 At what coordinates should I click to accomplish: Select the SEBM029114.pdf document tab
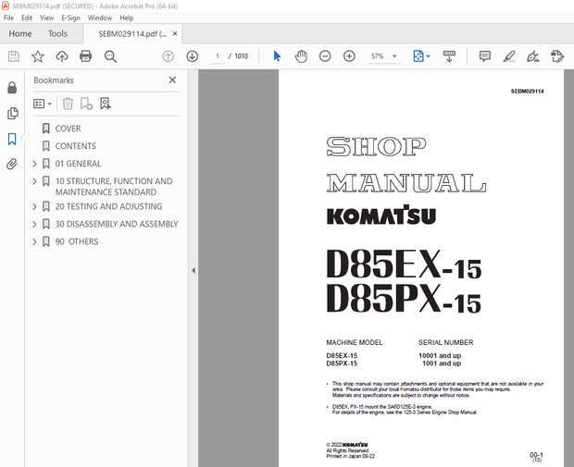132,34
